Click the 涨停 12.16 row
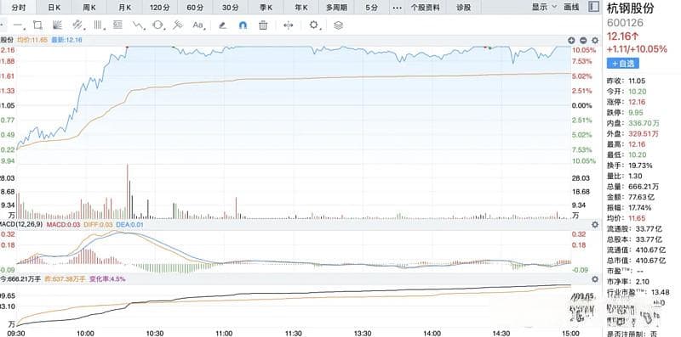681x337 pixels. pyautogui.click(x=627, y=102)
